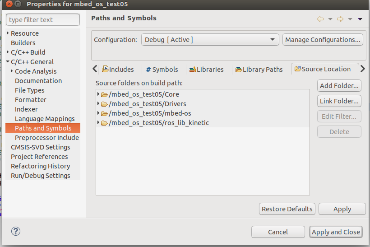Click the help question mark icon
Screen dimensions: 370x247
point(15,232)
